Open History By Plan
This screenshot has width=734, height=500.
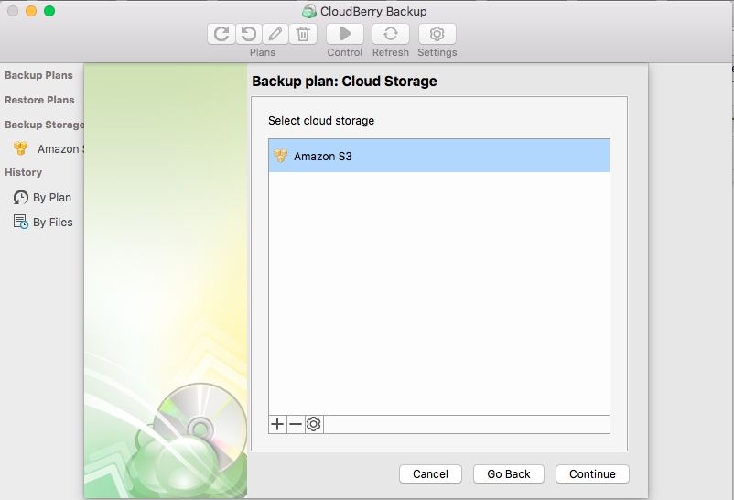[52, 198]
